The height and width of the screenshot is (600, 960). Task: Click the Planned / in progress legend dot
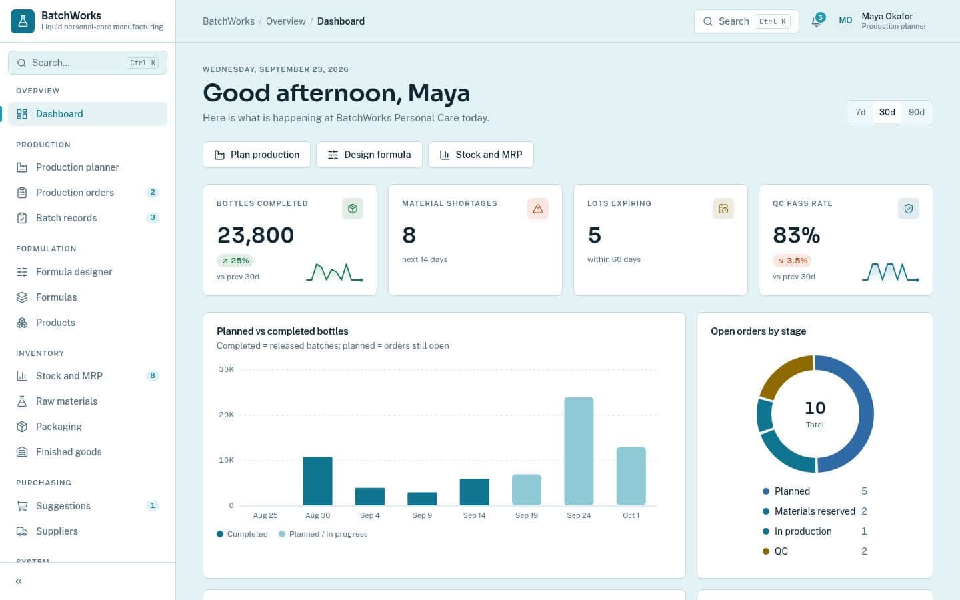(x=282, y=534)
